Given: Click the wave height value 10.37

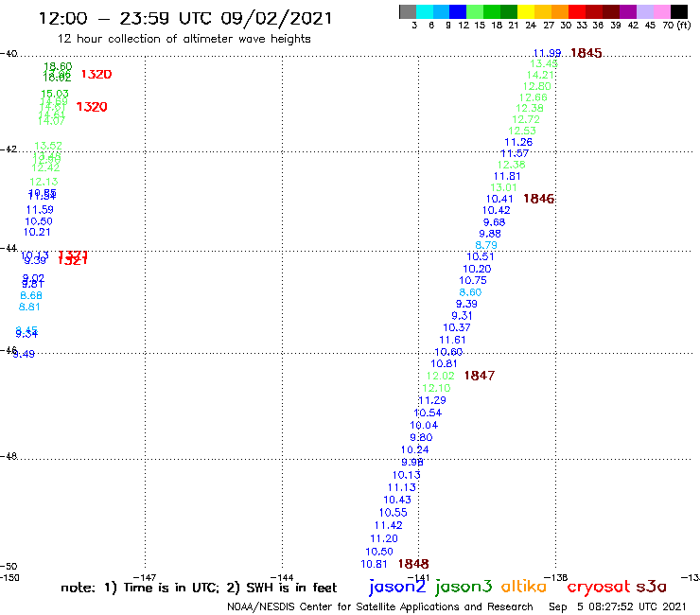Looking at the screenshot, I should coord(457,327).
